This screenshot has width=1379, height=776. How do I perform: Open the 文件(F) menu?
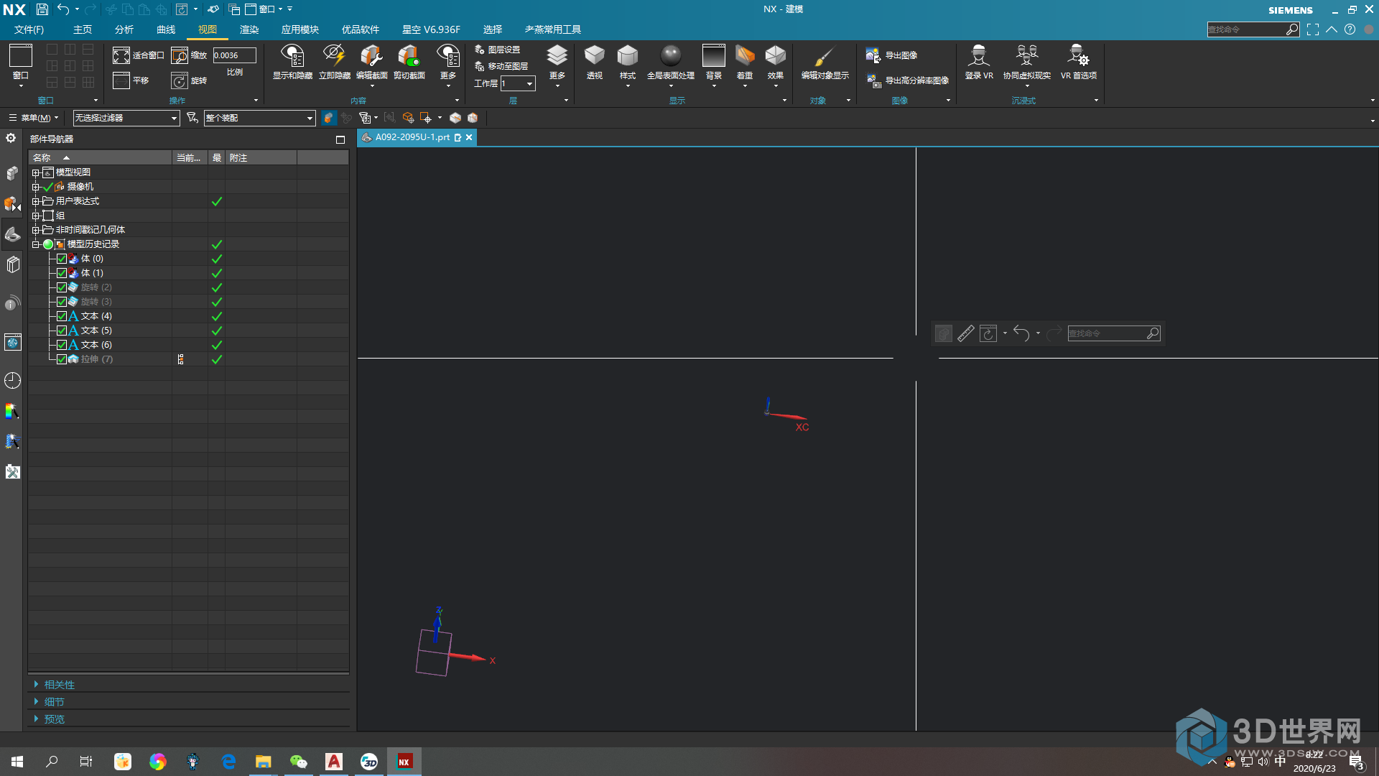(29, 29)
